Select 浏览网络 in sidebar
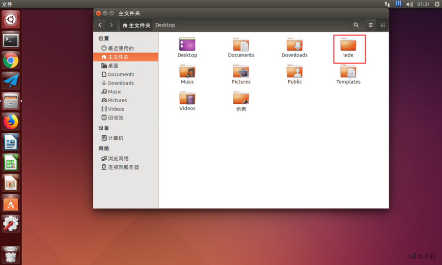This screenshot has width=442, height=265. click(x=126, y=159)
